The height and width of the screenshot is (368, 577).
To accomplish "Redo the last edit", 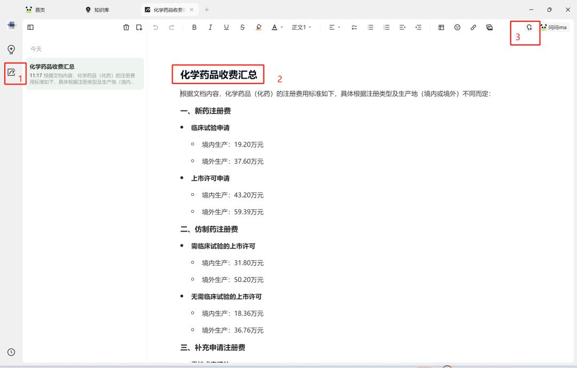I will pos(171,27).
